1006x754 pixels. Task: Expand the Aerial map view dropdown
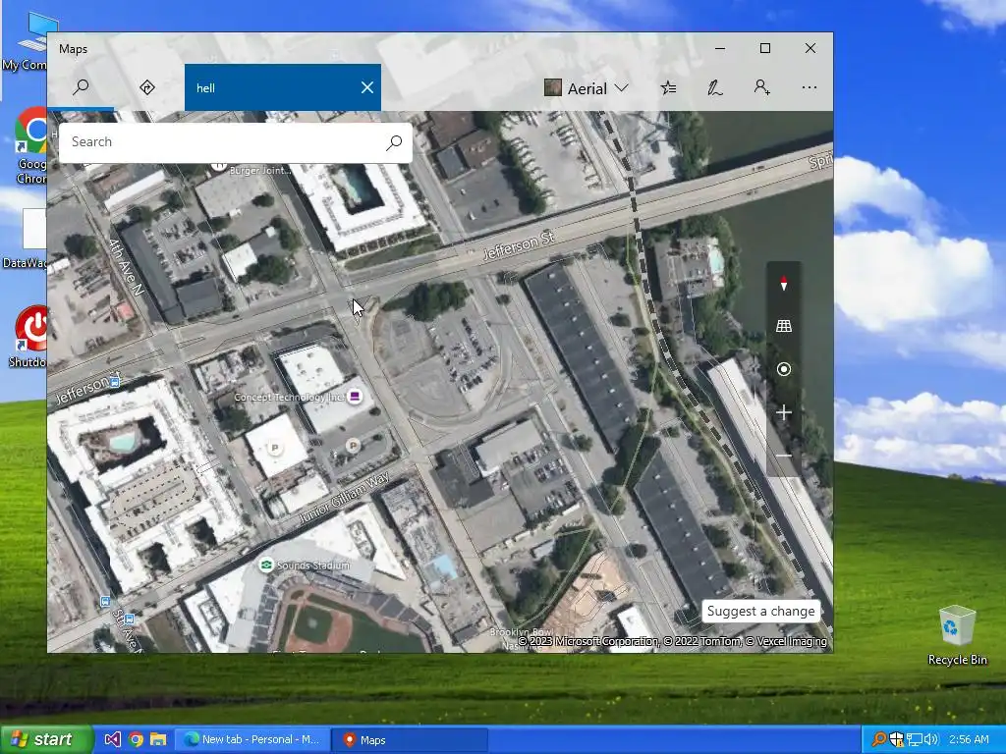coord(587,88)
